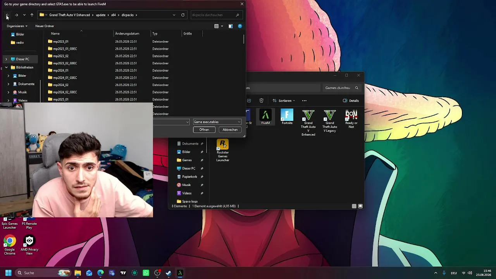
Task: Switch Games window to details list view
Action: click(354, 206)
